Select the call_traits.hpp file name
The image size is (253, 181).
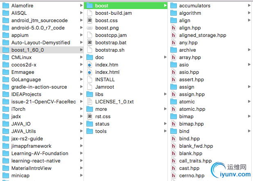tap(195, 161)
